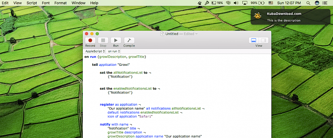Open the Format menu
333x138 pixels.
[61, 3]
